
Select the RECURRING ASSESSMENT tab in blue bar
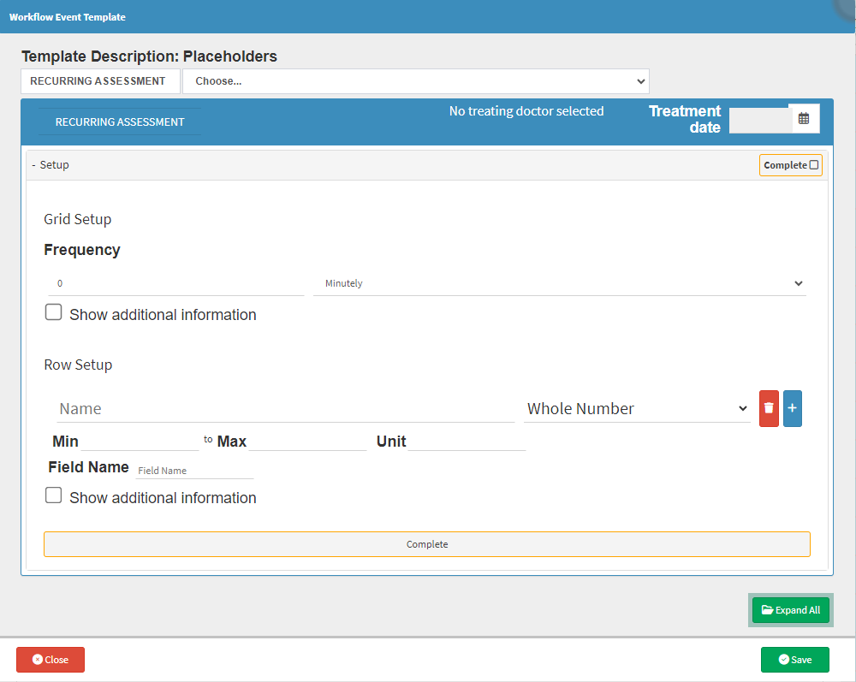click(120, 122)
